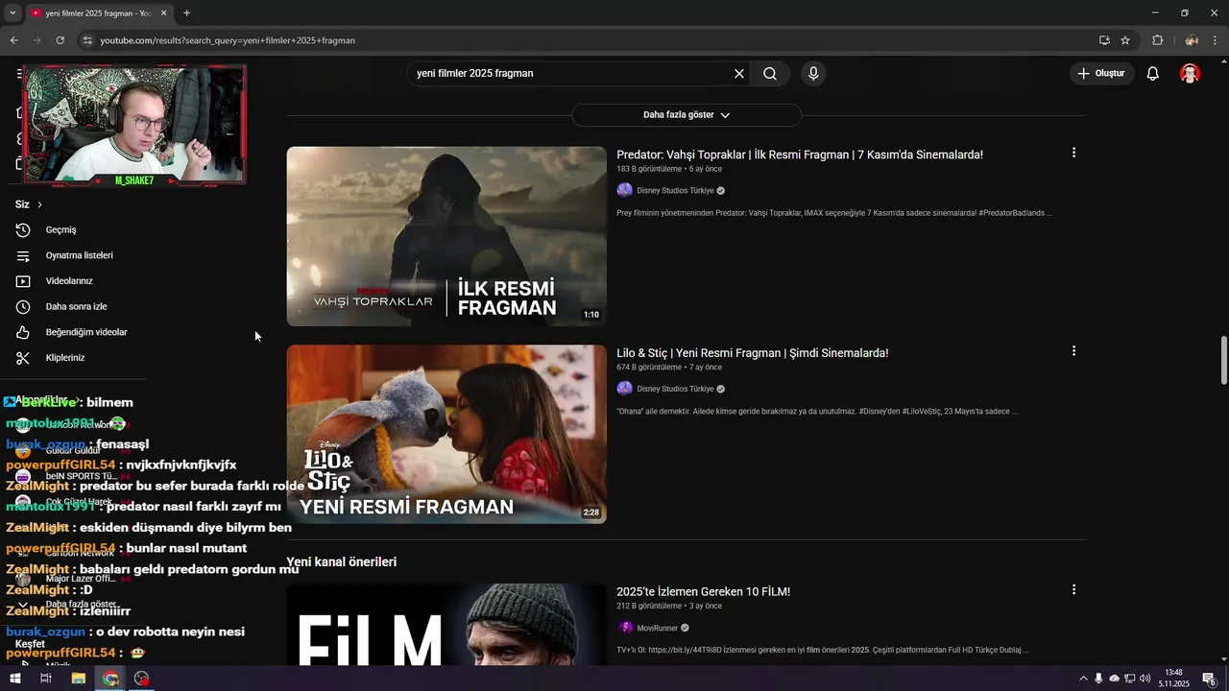Viewport: 1229px width, 691px height.
Task: Open options for Predator Vahşi Topraklar video
Action: click(x=1073, y=153)
